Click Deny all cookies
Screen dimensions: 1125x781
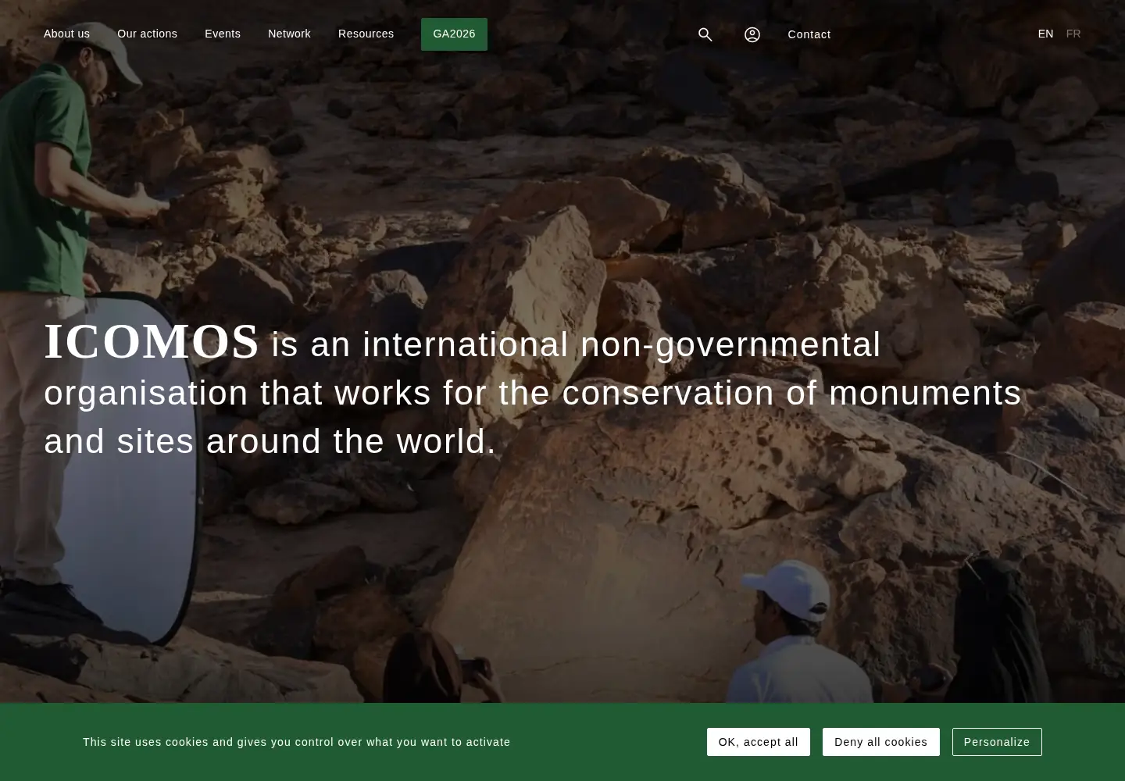point(880,742)
